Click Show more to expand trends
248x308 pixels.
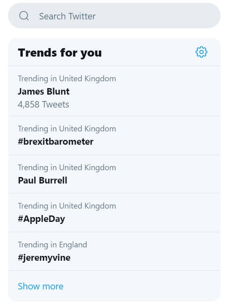(40, 286)
